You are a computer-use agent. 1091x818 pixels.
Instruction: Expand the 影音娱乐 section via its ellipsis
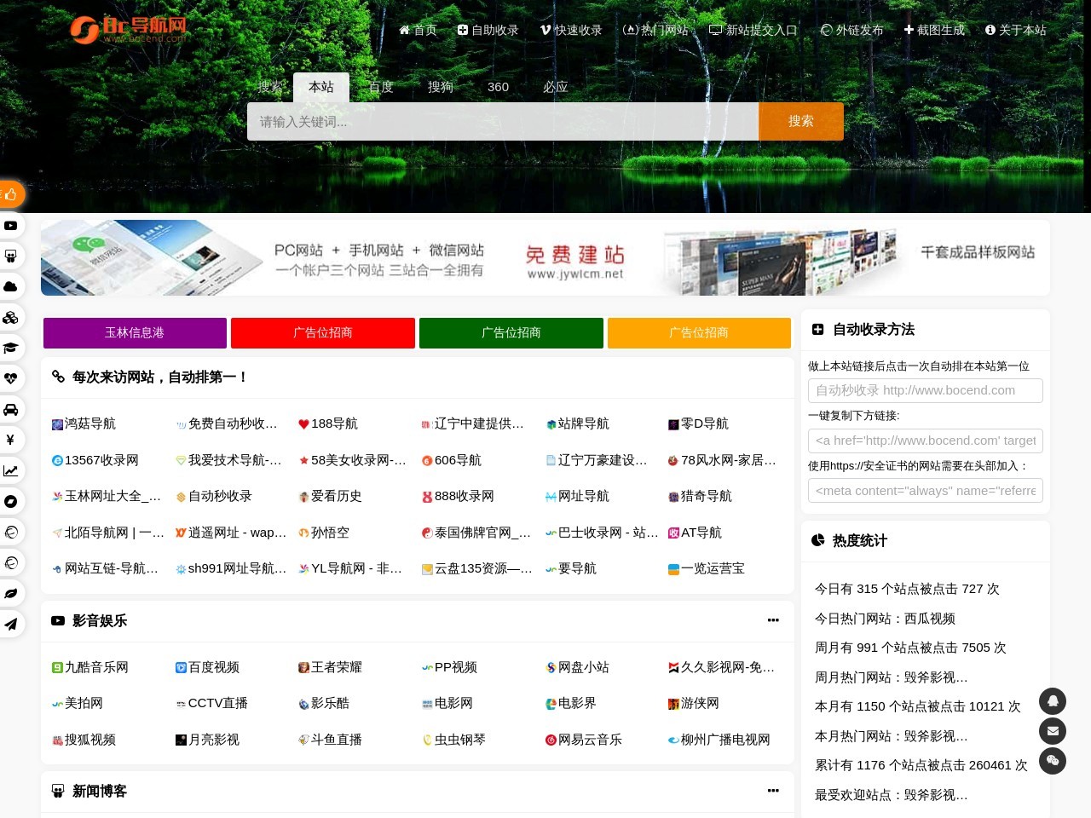pyautogui.click(x=773, y=620)
